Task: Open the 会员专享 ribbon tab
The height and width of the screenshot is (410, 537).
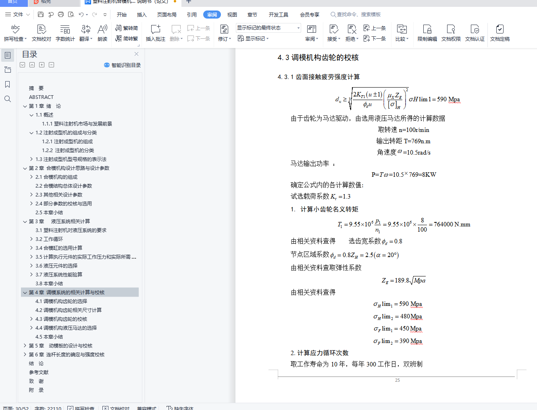Action: [x=310, y=15]
